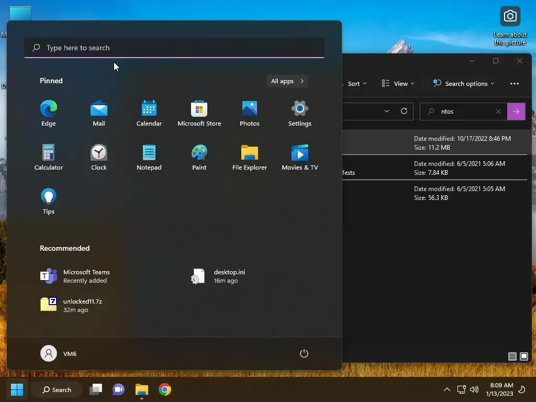Screen dimensions: 536x402
Task: Launch the Photos app
Action: pyautogui.click(x=250, y=114)
